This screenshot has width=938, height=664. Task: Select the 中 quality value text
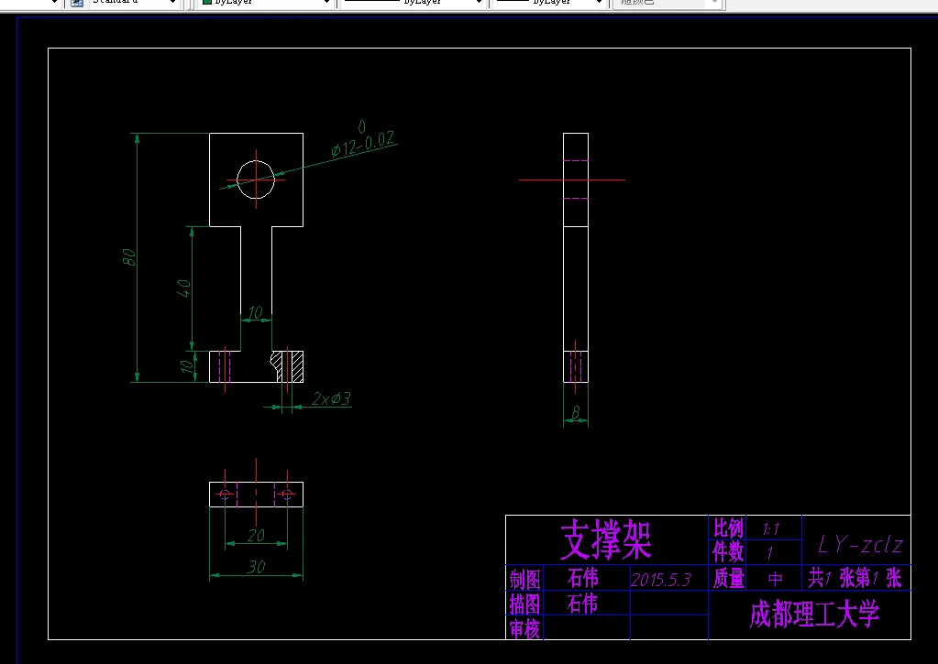pyautogui.click(x=775, y=579)
